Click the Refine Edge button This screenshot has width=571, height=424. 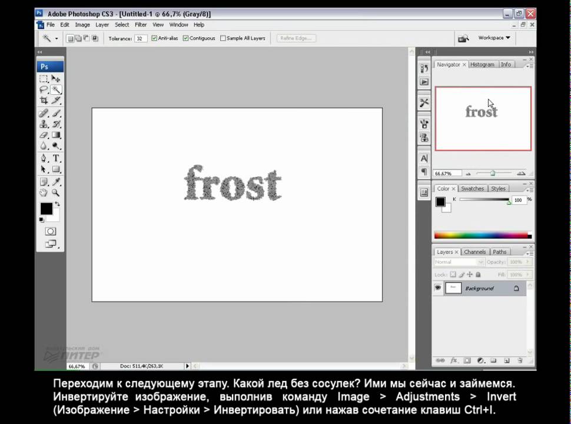tap(296, 38)
